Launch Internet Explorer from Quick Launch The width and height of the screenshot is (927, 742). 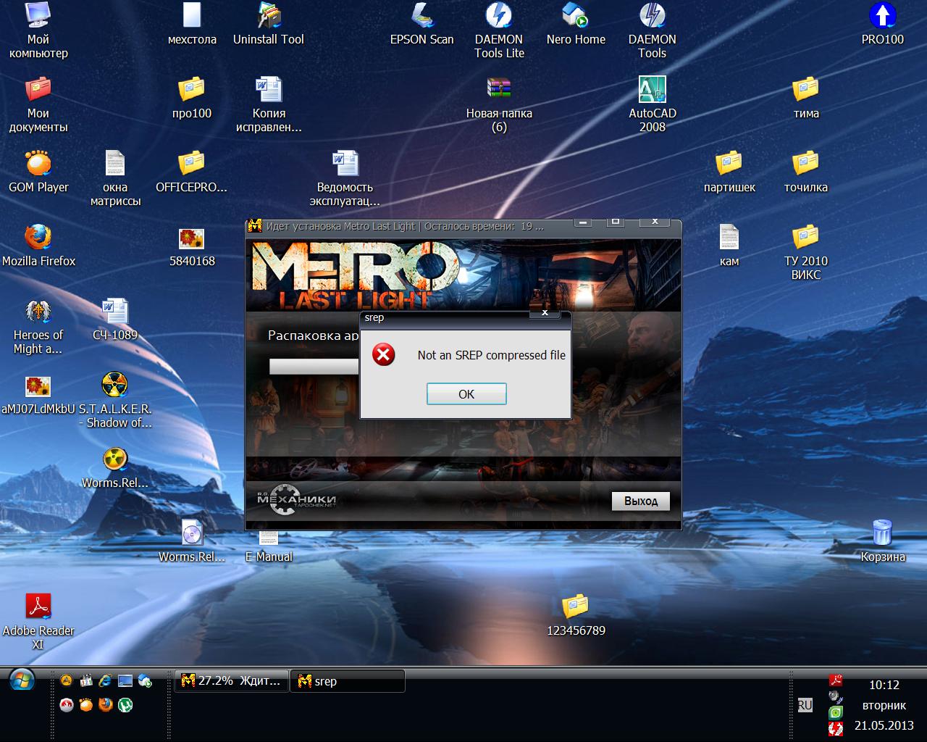tap(106, 680)
